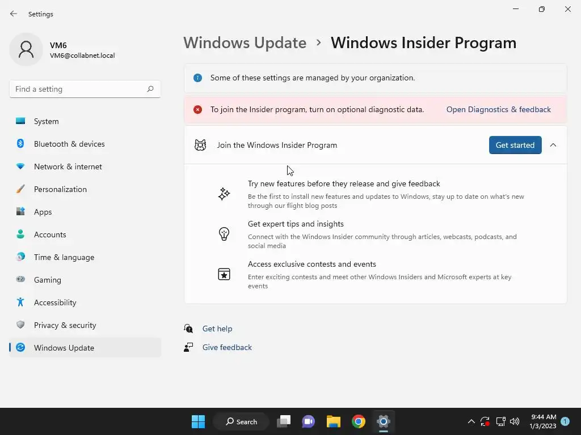Click the Insider Program cat mascot icon
581x435 pixels.
click(x=200, y=145)
